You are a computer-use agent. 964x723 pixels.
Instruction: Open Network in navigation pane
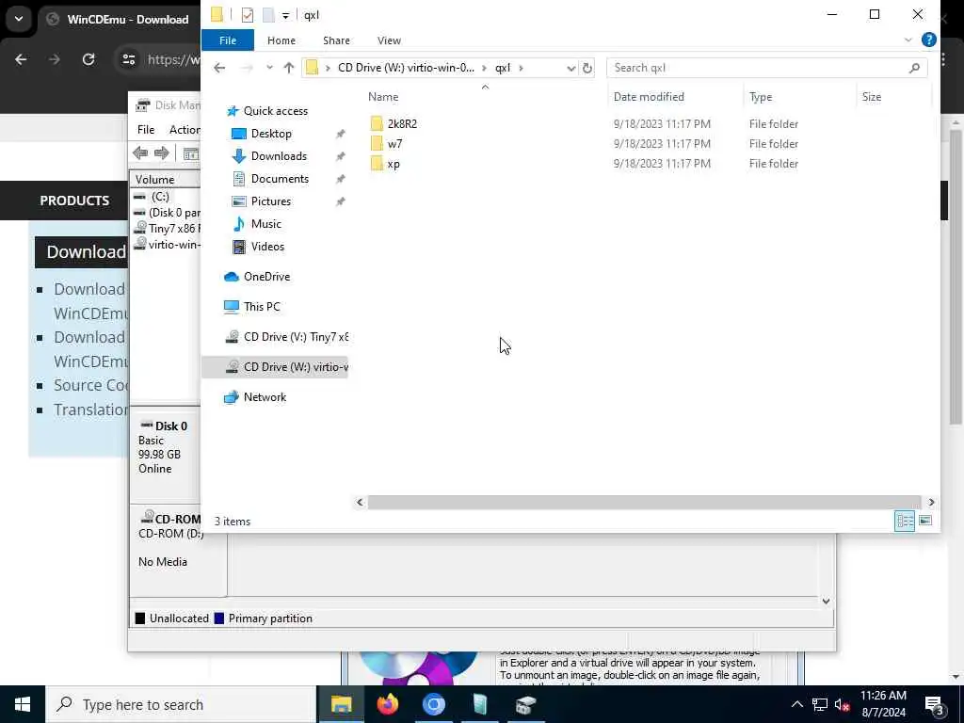click(265, 397)
